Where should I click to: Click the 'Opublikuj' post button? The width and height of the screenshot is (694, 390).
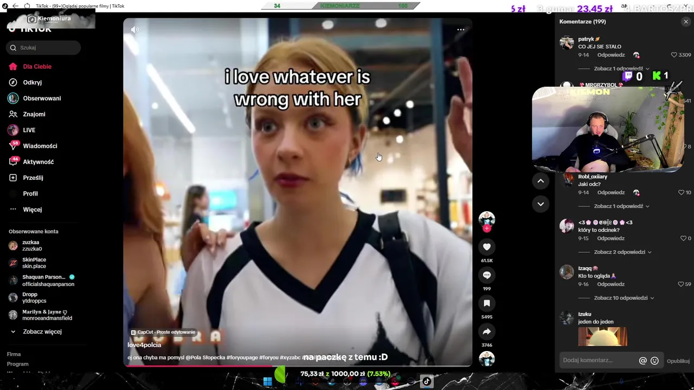pyautogui.click(x=678, y=361)
